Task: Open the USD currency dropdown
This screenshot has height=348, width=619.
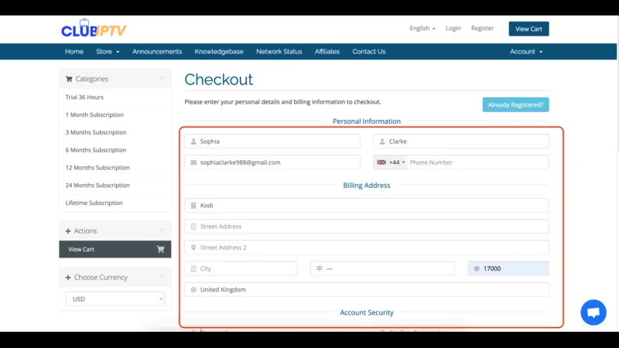Action: click(x=115, y=299)
